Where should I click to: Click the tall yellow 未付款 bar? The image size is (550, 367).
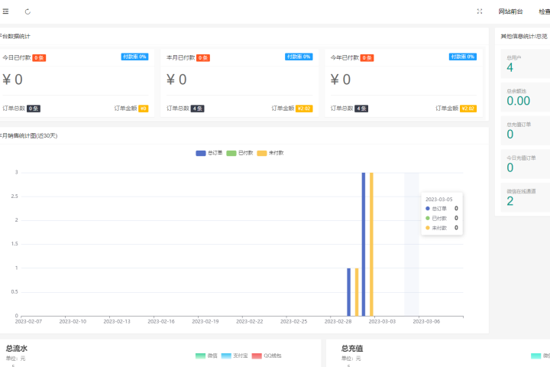tap(371, 243)
